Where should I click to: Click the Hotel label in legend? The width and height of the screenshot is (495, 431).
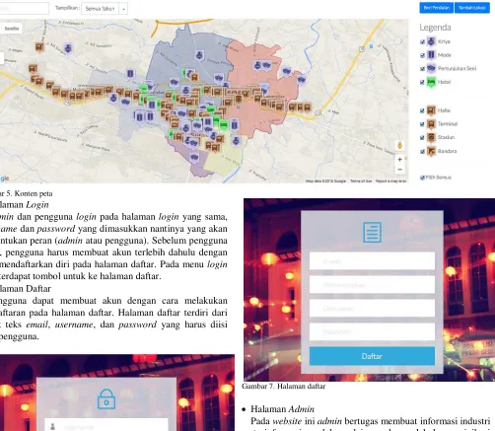point(444,82)
